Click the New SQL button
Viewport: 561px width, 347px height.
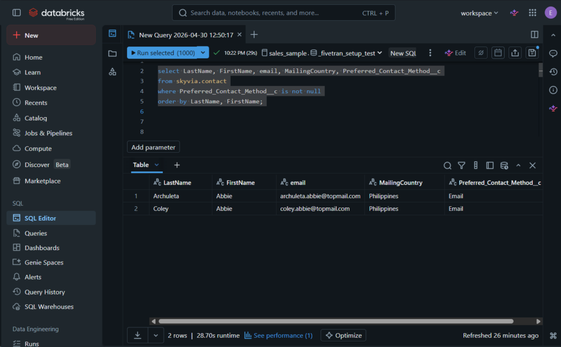403,53
